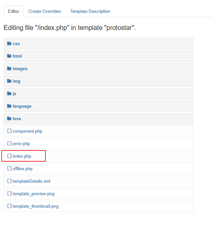
Task: Open template_preview.png file
Action: (33, 194)
